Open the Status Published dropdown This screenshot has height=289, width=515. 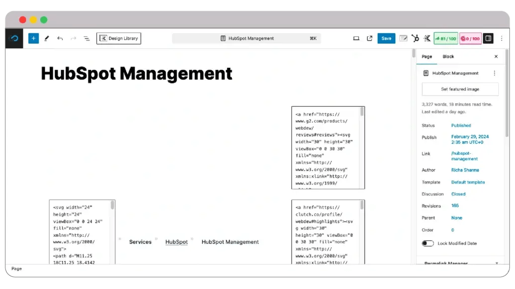(461, 125)
